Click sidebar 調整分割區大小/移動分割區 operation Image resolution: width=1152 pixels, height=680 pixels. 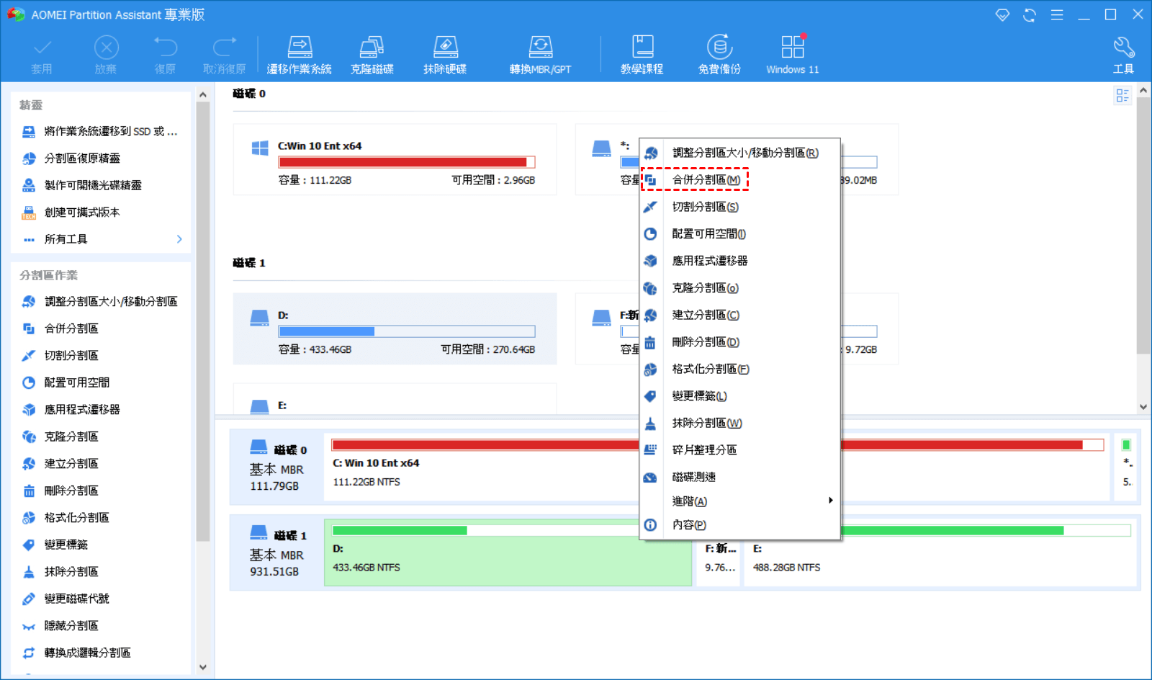100,302
